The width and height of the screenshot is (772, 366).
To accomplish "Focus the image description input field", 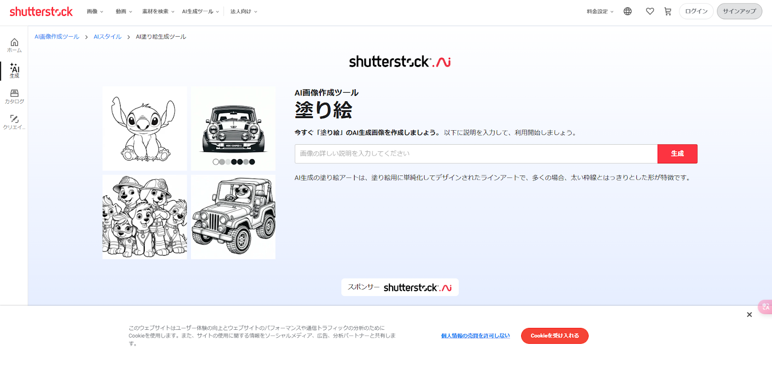I will click(x=476, y=153).
